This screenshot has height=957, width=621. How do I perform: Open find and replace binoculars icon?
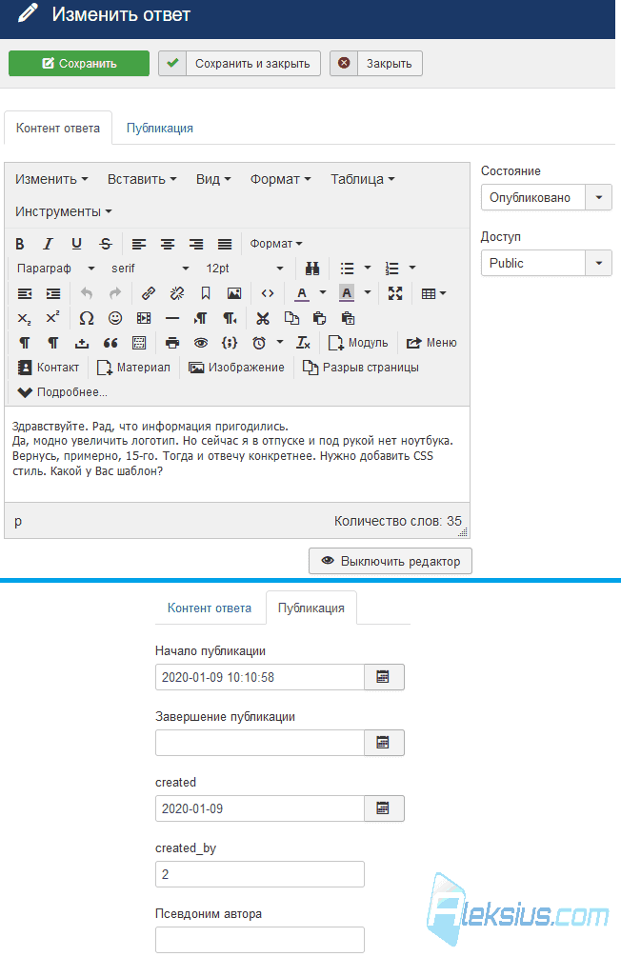pos(312,269)
